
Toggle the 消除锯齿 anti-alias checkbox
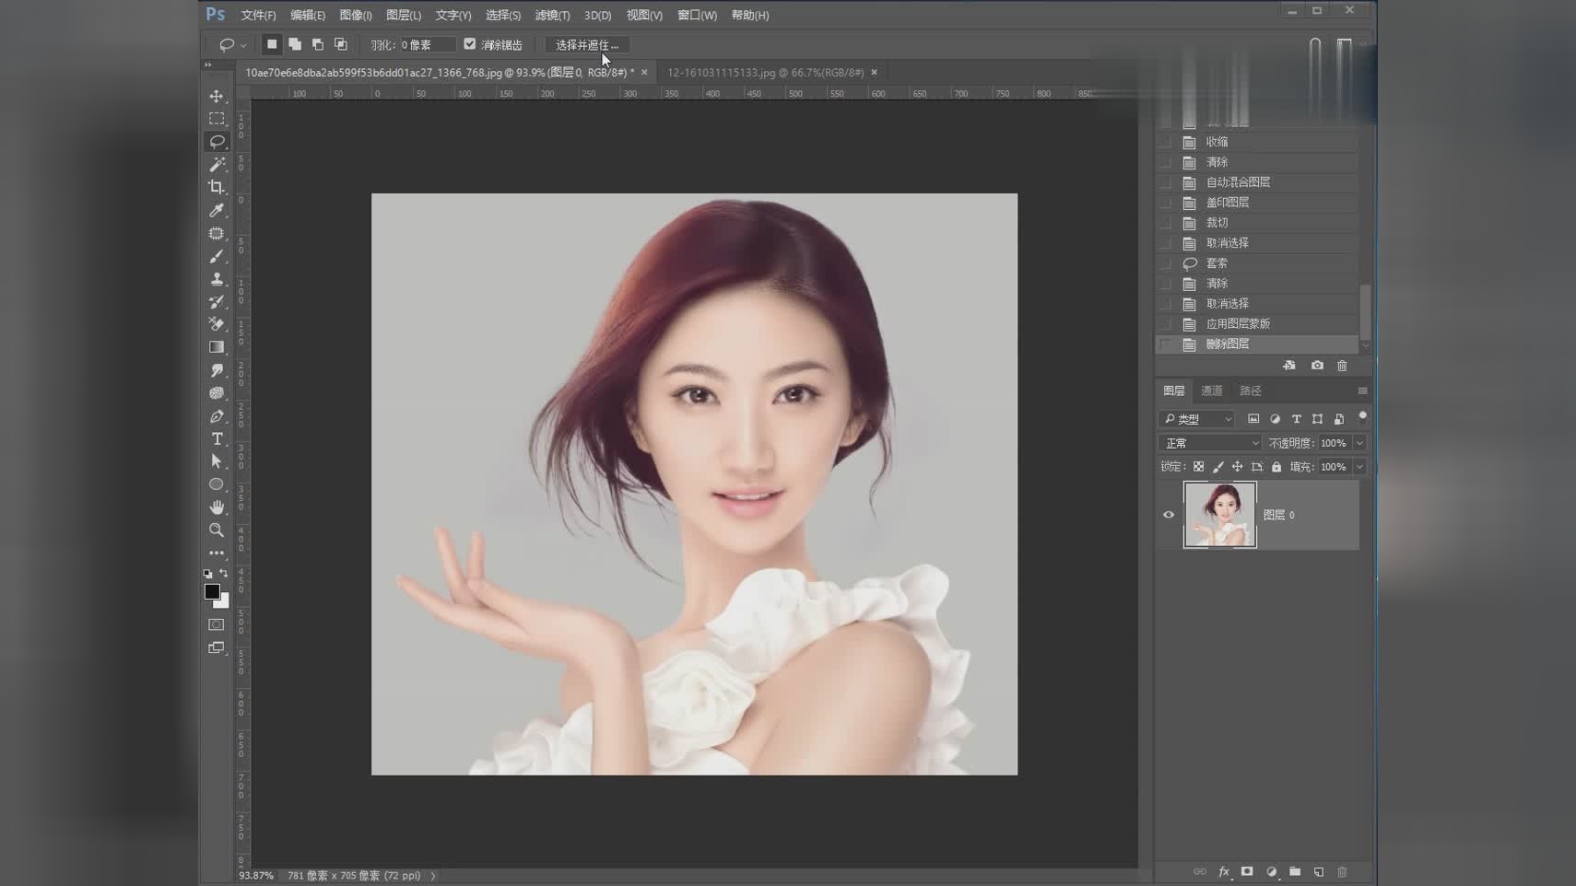pyautogui.click(x=470, y=44)
